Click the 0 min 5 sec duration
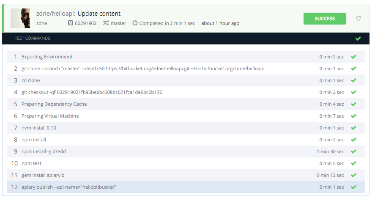The height and width of the screenshot is (201, 375). click(331, 163)
